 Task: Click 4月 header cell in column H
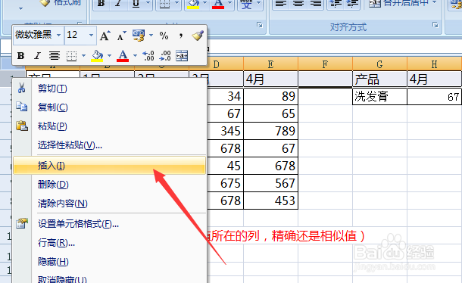click(434, 79)
